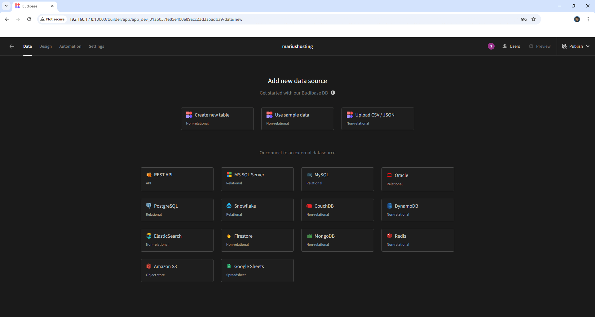Select the MySQL datasource name

(x=322, y=175)
